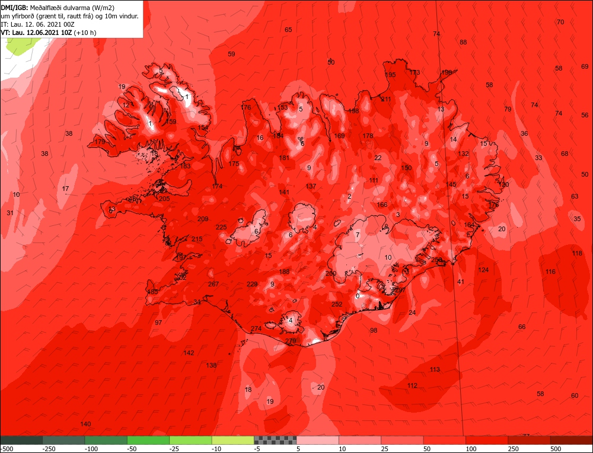Click the map value '215'

coord(197,238)
